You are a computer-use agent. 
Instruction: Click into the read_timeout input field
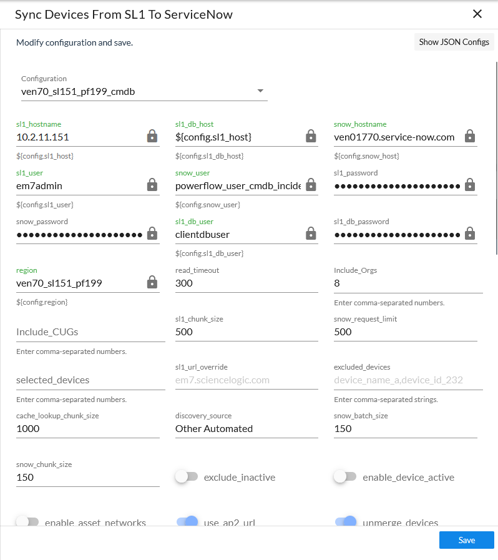click(x=246, y=283)
